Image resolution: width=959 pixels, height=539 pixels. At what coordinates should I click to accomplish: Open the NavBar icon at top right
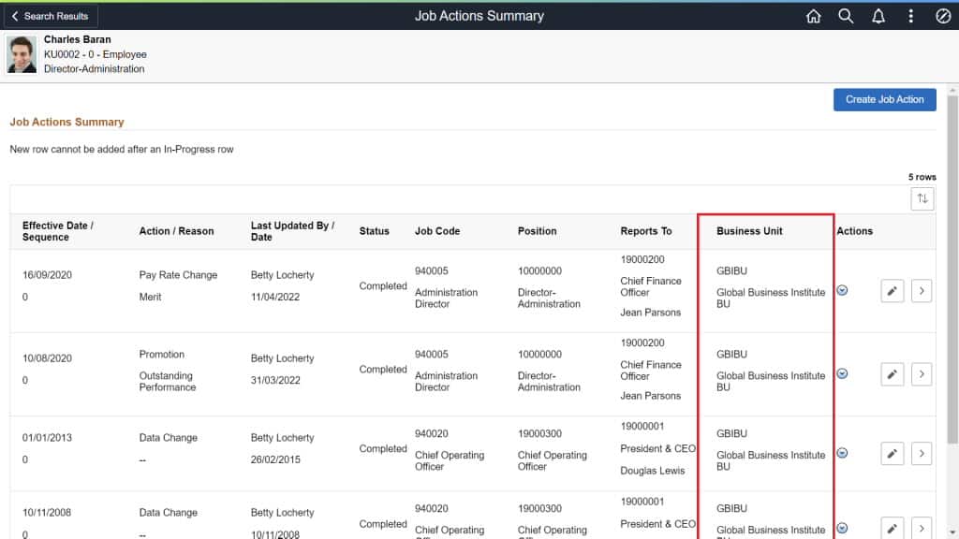943,16
